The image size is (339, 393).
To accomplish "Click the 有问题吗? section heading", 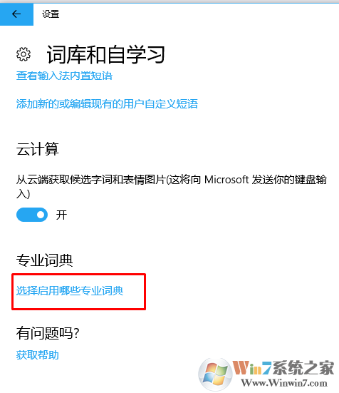I will [48, 333].
